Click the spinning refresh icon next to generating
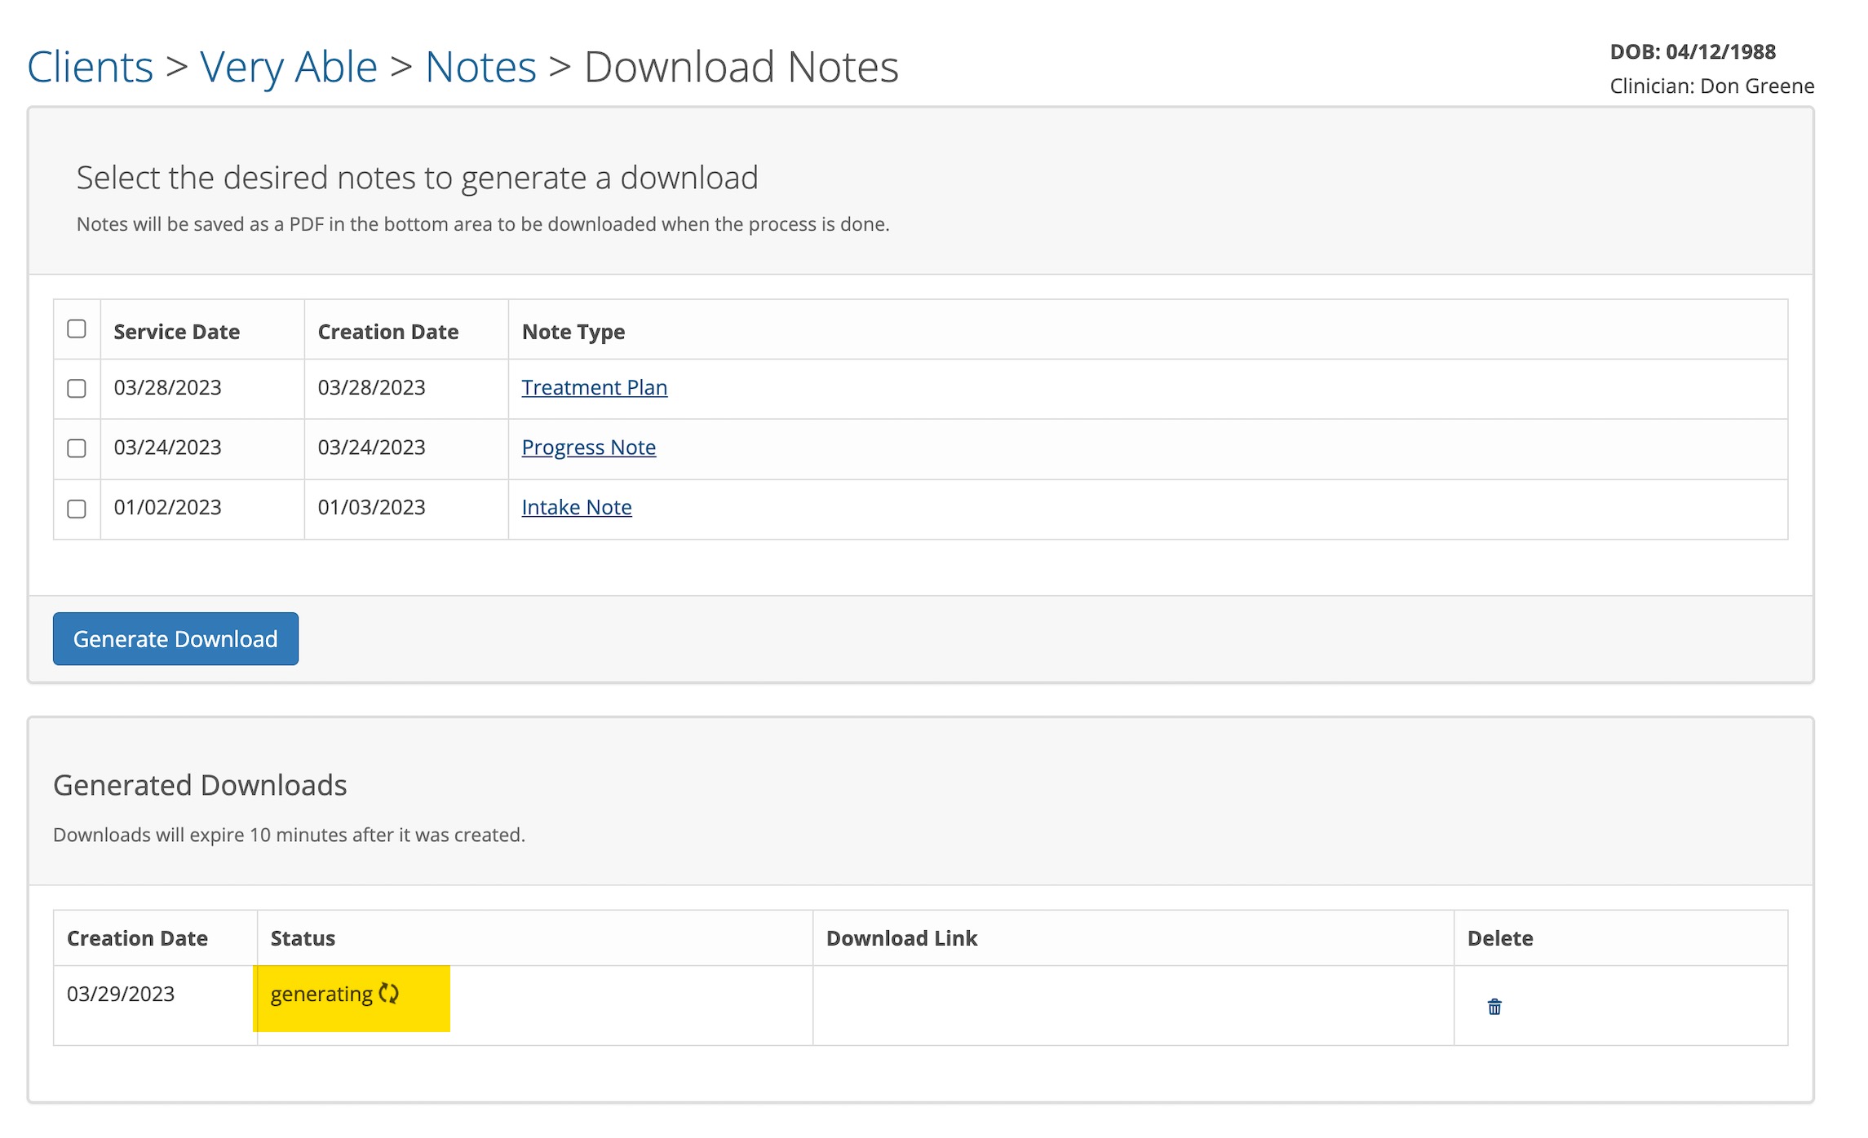The width and height of the screenshot is (1868, 1138). click(x=389, y=994)
